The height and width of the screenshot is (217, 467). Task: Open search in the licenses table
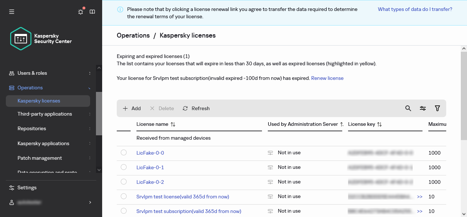click(x=408, y=108)
